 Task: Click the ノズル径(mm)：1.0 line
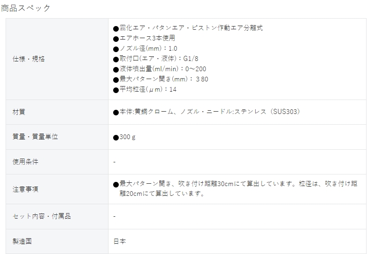pos(145,49)
